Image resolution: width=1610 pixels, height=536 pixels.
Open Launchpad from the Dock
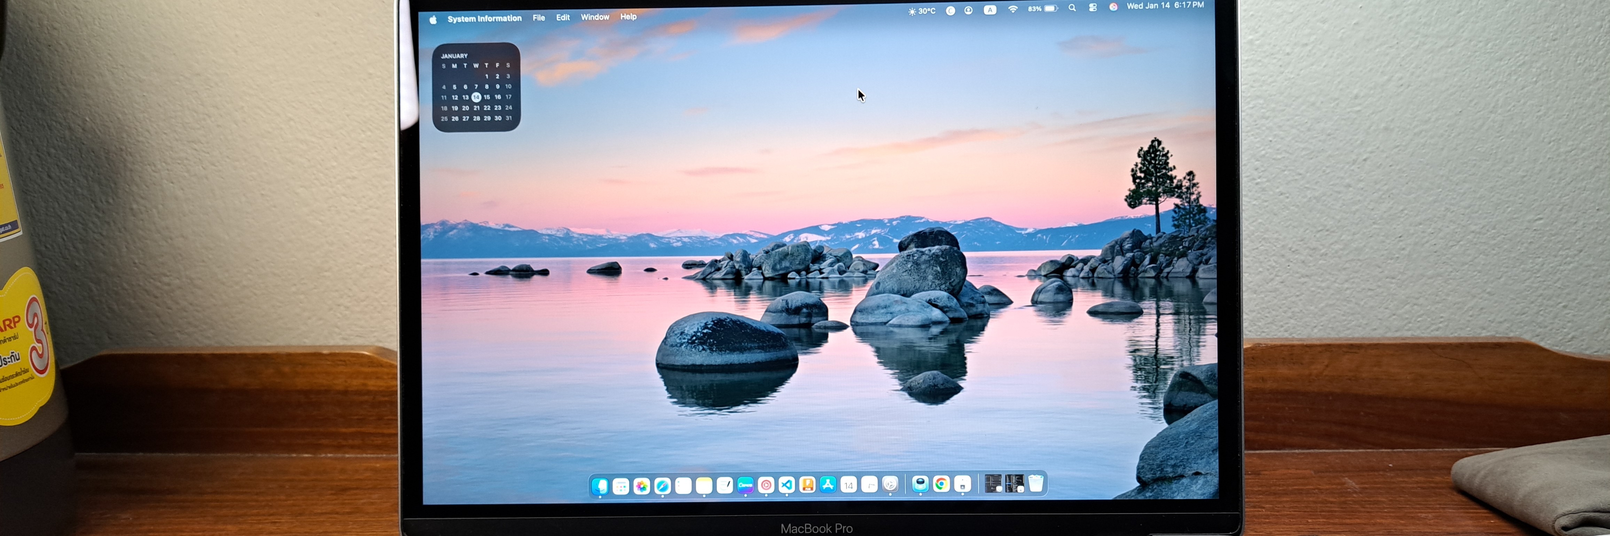[x=621, y=486]
